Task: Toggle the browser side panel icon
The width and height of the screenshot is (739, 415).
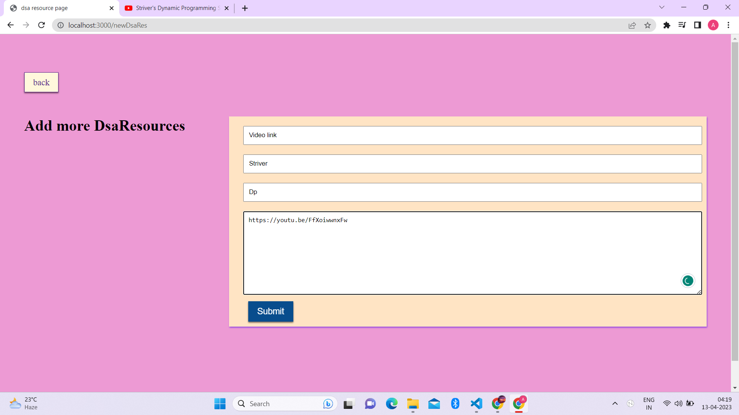Action: 698,25
